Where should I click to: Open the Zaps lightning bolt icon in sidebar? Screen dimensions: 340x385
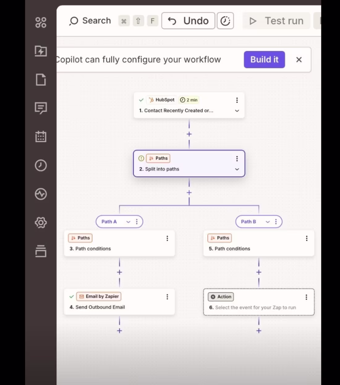pyautogui.click(x=41, y=51)
